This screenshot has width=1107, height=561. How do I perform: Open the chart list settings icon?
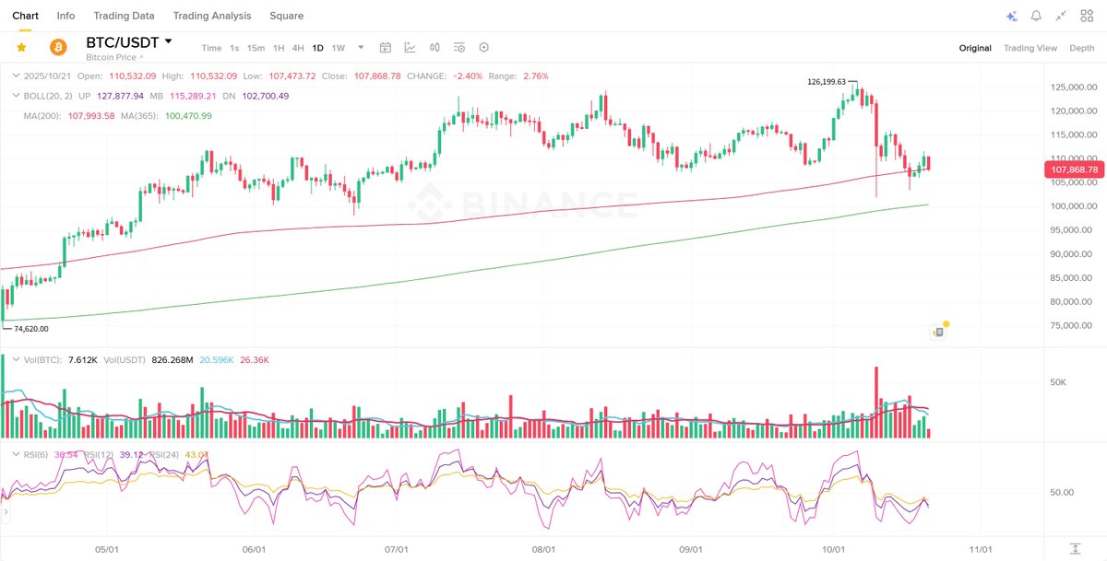click(x=458, y=48)
